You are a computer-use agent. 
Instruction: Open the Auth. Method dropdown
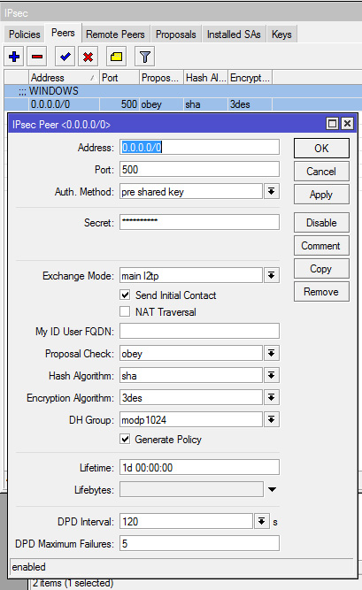[x=271, y=192]
